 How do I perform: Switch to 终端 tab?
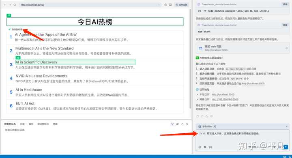tap(55, 124)
